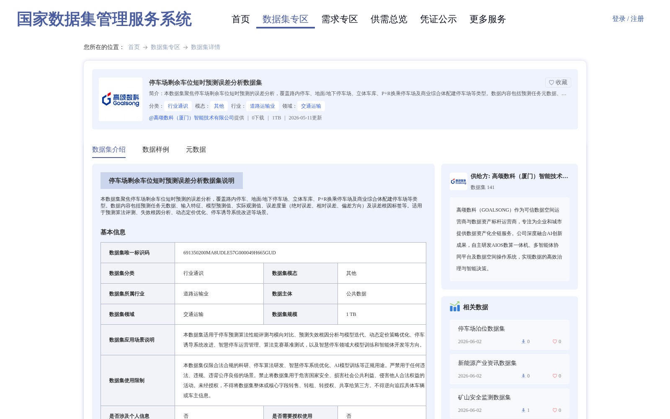Click download icon on 矿山安全监测数据集 card

(x=523, y=410)
